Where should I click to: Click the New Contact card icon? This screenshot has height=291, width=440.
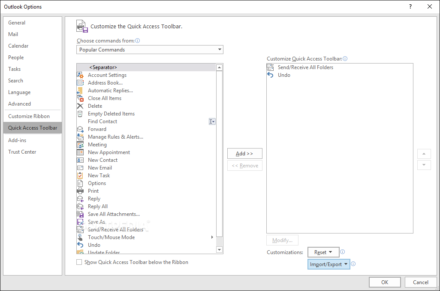(x=80, y=160)
